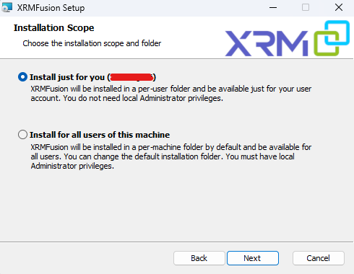This screenshot has width=354, height=274.
Task: Click the red redacted username bar
Action: [x=131, y=77]
